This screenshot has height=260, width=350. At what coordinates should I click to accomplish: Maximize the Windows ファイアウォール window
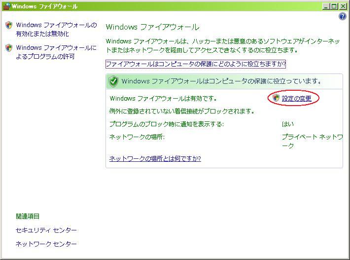coord(334,6)
